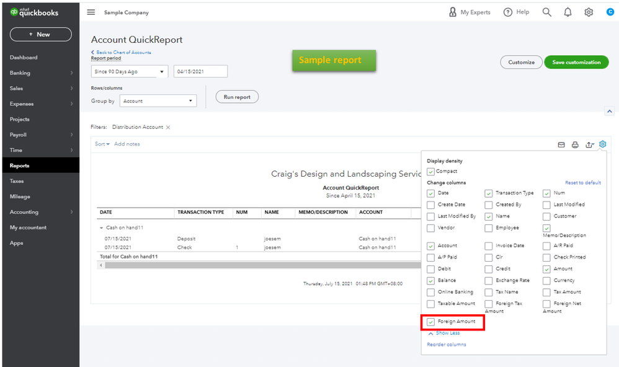Open the email report icon
Screen dimensions: 619x367
click(x=561, y=144)
